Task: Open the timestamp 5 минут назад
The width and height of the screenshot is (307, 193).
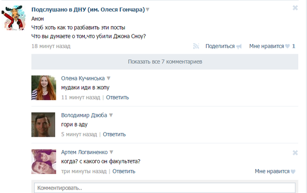Action: click(x=79, y=135)
